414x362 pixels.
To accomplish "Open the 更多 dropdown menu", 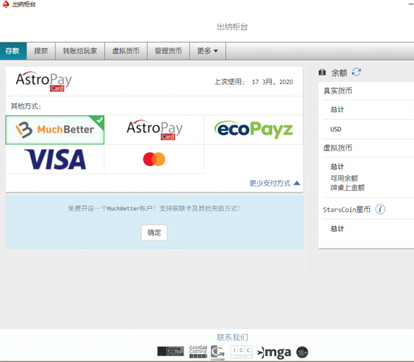I will (x=207, y=51).
